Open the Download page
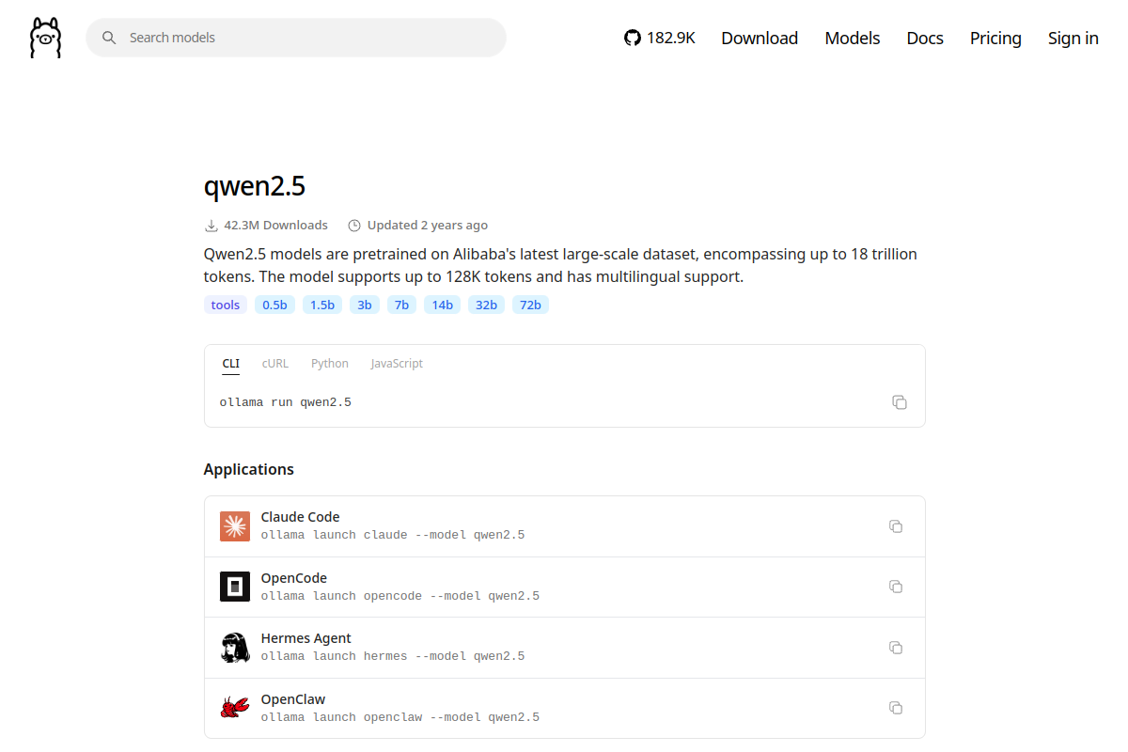Image resolution: width=1128 pixels, height=752 pixels. 760,38
